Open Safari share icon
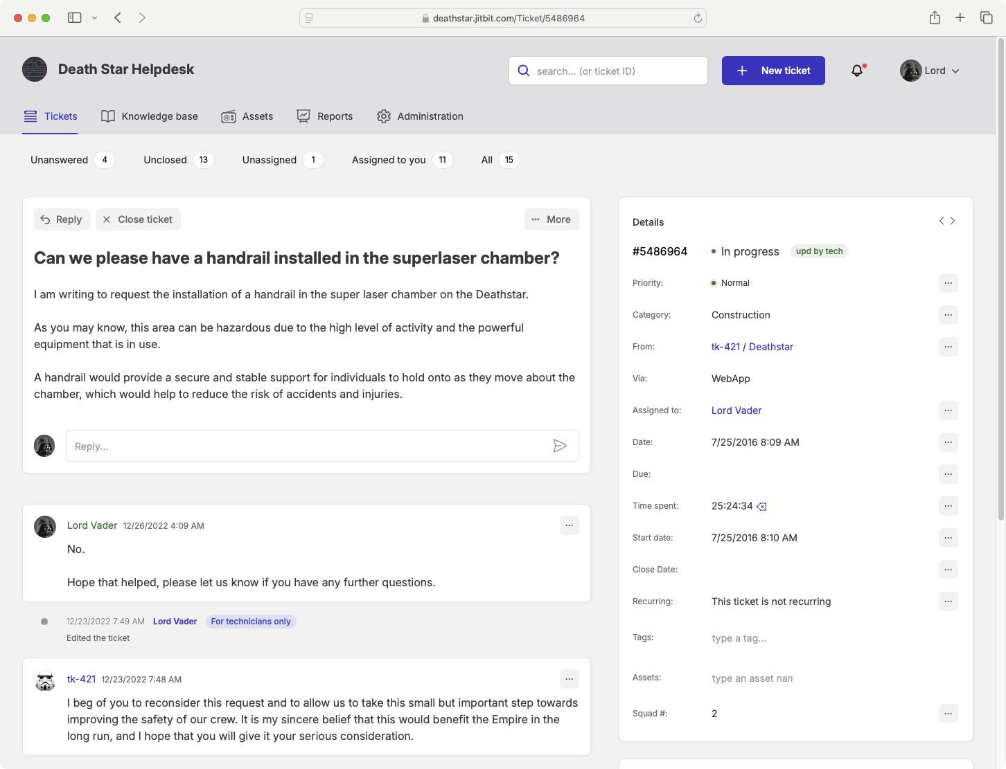Screen dimensions: 1006x769 click(x=935, y=18)
